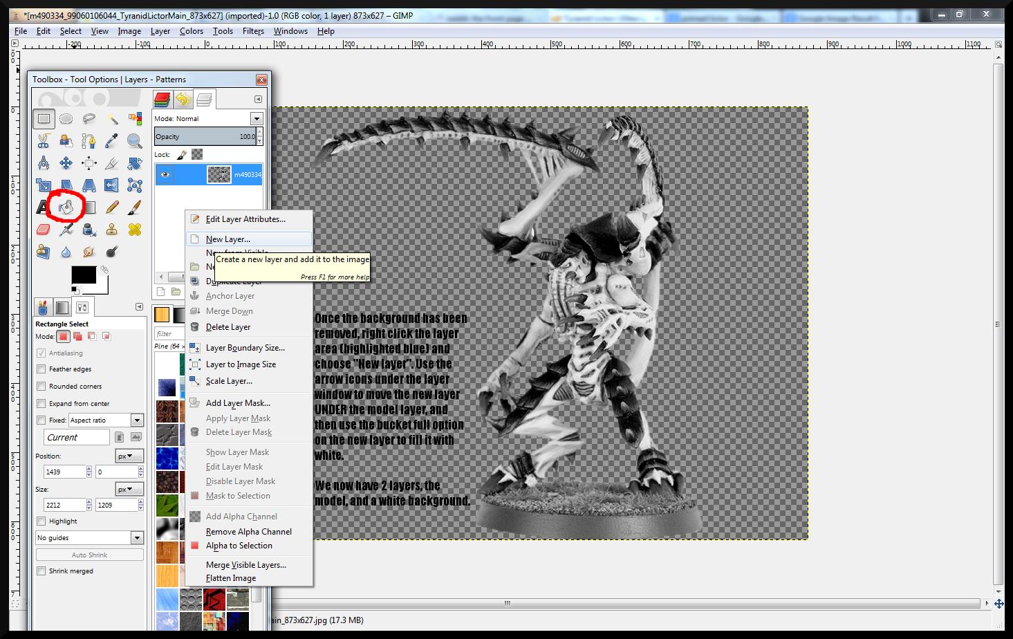Swap foreground and background colors arrow
Screen dimensions: 1013x639
click(104, 269)
